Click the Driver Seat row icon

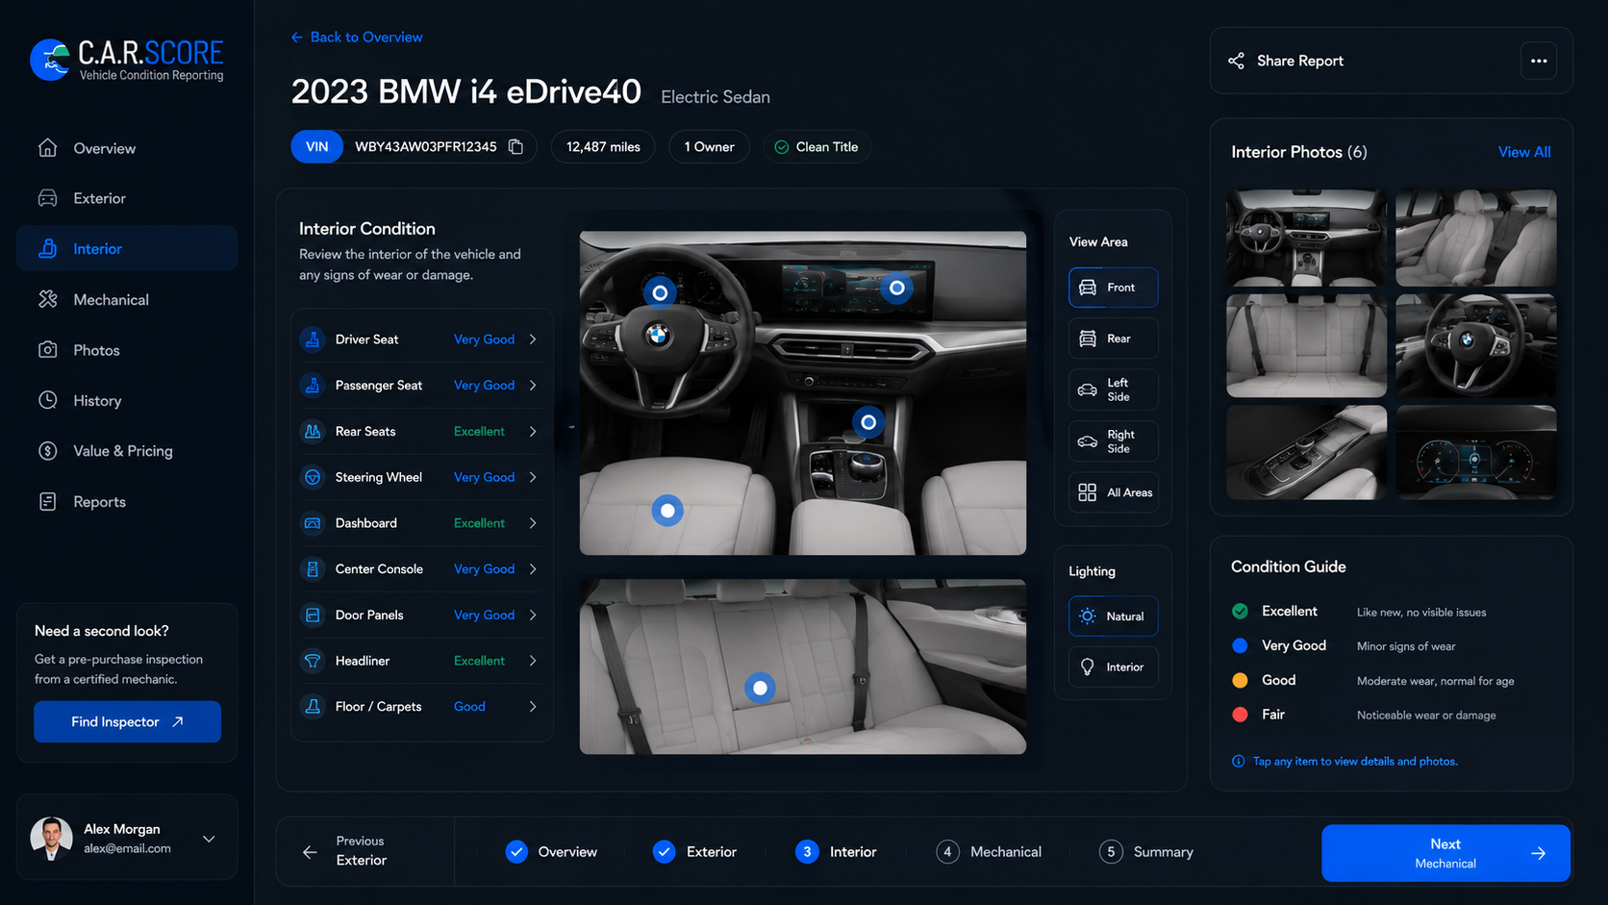[x=313, y=339]
